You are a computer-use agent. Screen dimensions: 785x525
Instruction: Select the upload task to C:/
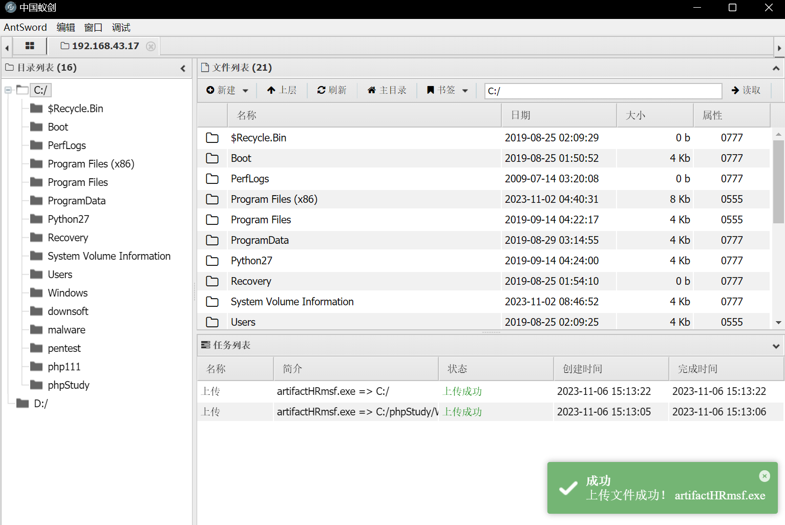491,391
